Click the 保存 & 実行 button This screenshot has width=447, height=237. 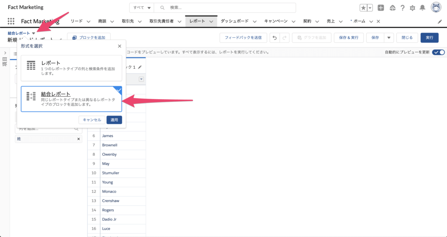pos(349,38)
